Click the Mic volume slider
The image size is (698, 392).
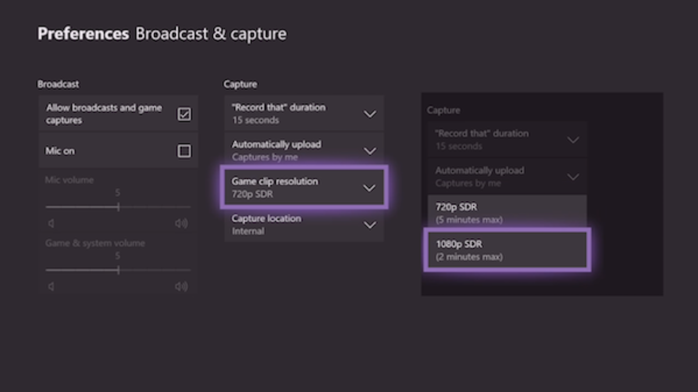[x=118, y=207]
